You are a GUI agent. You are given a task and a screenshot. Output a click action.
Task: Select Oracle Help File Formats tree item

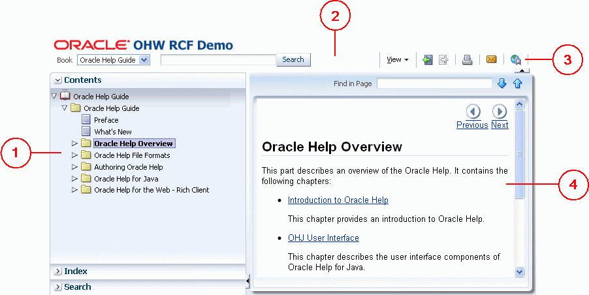pos(132,155)
